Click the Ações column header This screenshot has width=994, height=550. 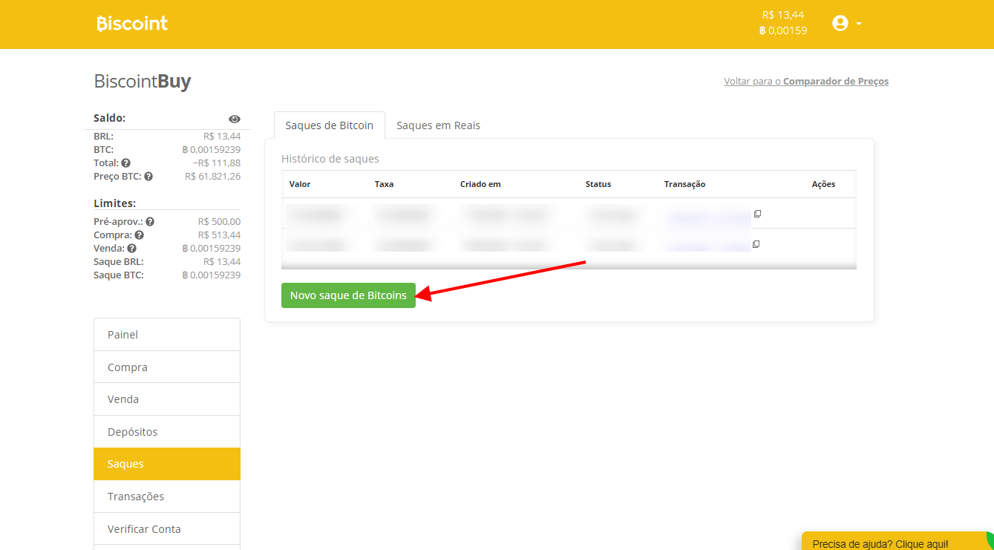[x=823, y=184]
